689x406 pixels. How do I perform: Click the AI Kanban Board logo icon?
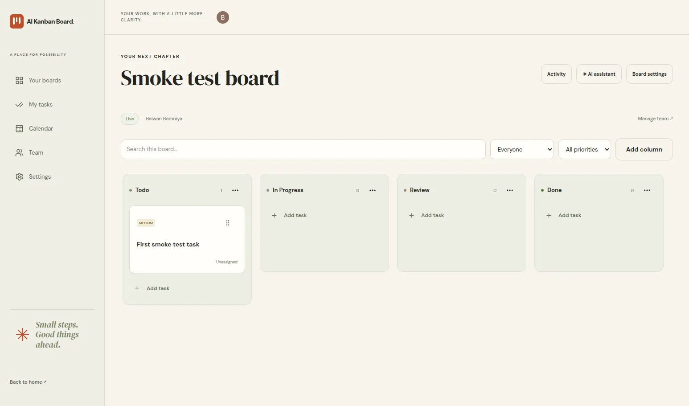16,21
